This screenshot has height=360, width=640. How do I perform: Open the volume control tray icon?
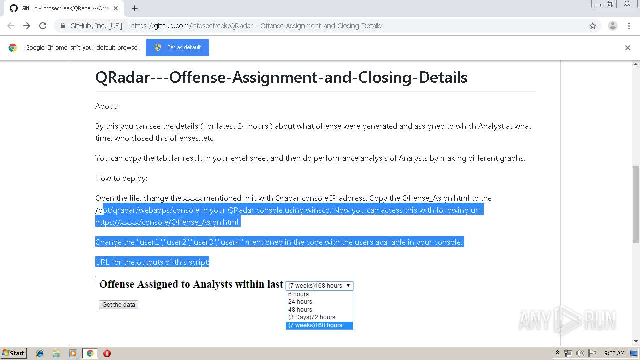(580, 353)
